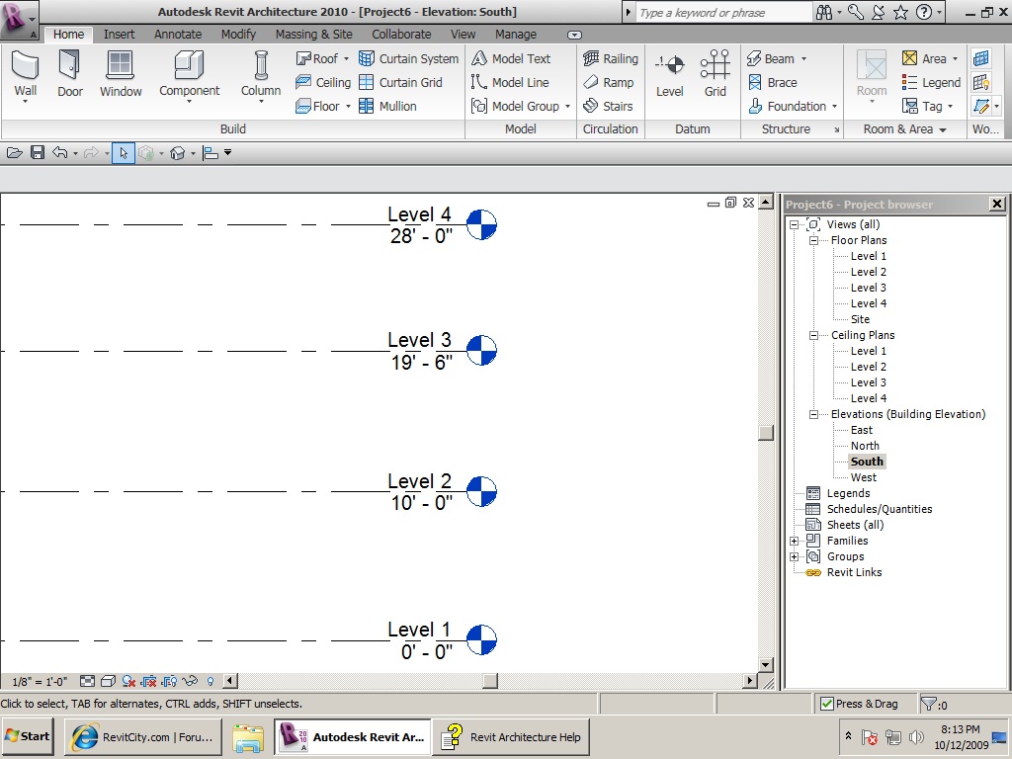The image size is (1012, 759).
Task: Switch to the Annotate ribbon tab
Action: pos(178,35)
